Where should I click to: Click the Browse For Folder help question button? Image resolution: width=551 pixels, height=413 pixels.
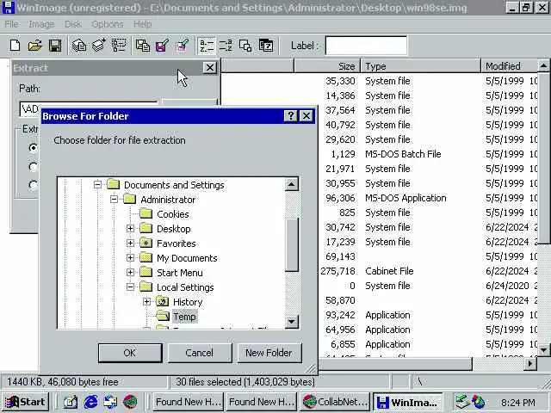pyautogui.click(x=291, y=116)
